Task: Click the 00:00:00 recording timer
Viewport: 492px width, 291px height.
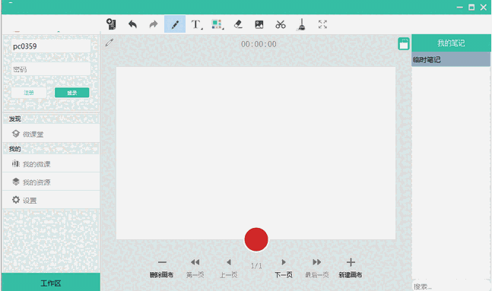Action: (x=259, y=44)
